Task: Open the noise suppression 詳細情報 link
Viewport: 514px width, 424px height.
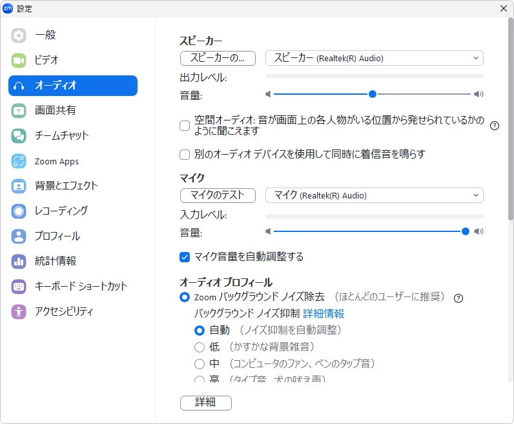Action: pyautogui.click(x=324, y=314)
